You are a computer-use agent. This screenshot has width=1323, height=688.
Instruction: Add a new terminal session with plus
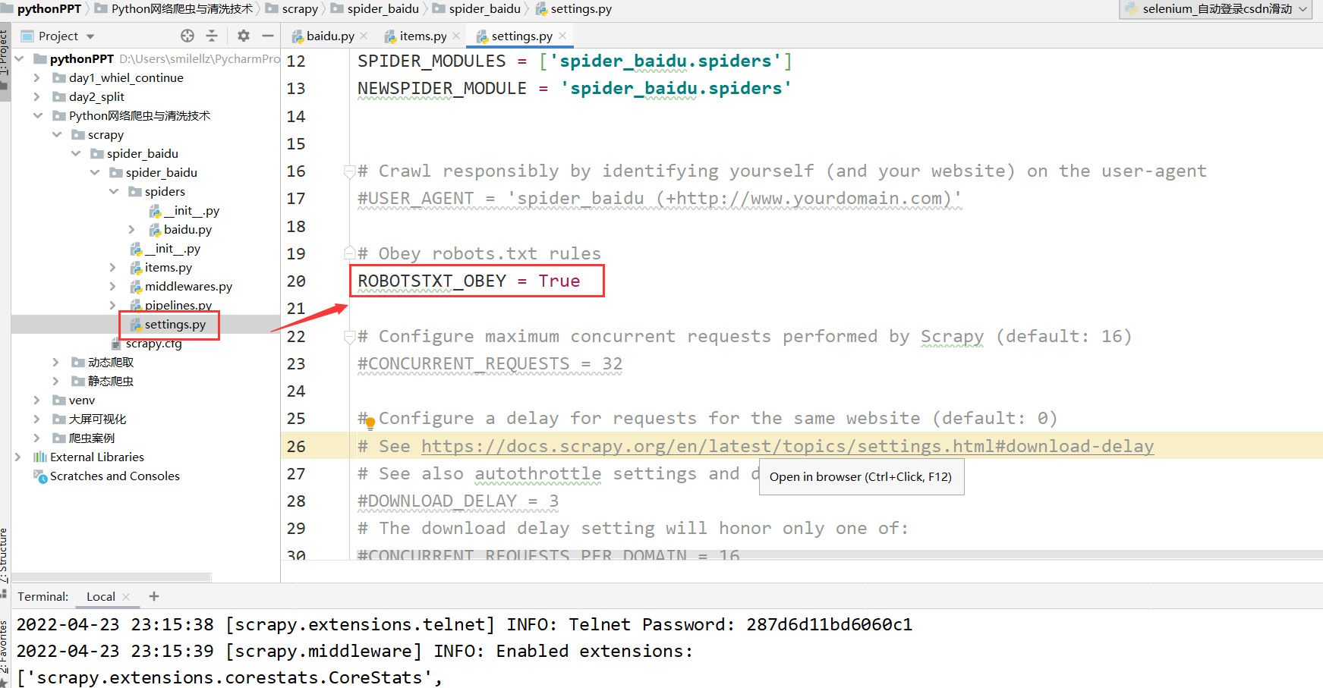154,596
